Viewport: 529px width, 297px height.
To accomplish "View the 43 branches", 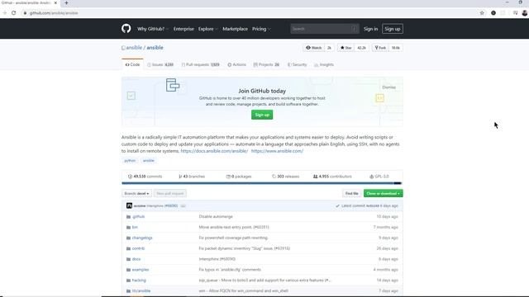I will 192,177.
